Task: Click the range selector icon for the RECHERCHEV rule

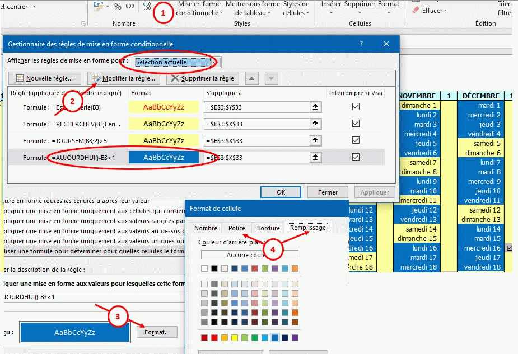Action: tap(315, 124)
